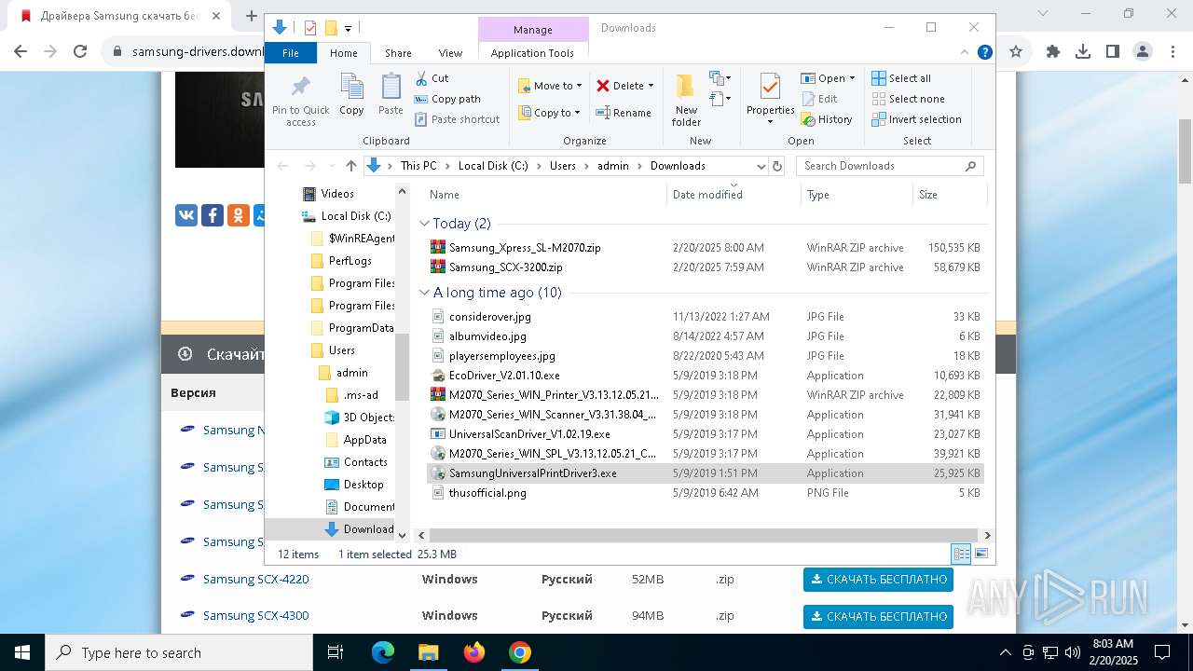The height and width of the screenshot is (671, 1193).
Task: Open Task View on taskbar
Action: [336, 652]
